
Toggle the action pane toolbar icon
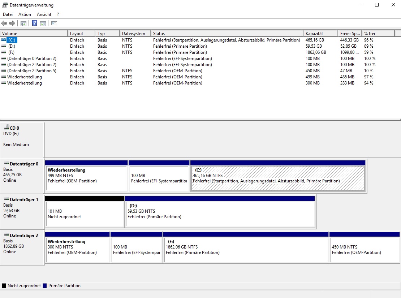(x=43, y=23)
